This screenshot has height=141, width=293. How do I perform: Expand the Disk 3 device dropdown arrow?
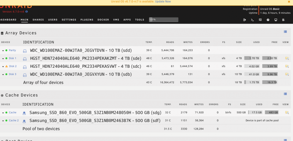3,74
